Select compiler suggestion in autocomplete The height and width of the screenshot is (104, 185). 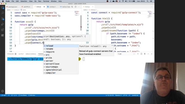[61, 73]
